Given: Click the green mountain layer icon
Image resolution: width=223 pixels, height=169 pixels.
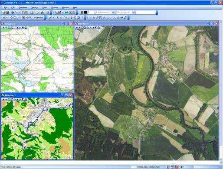Looking at the screenshot, I should (x=42, y=13).
